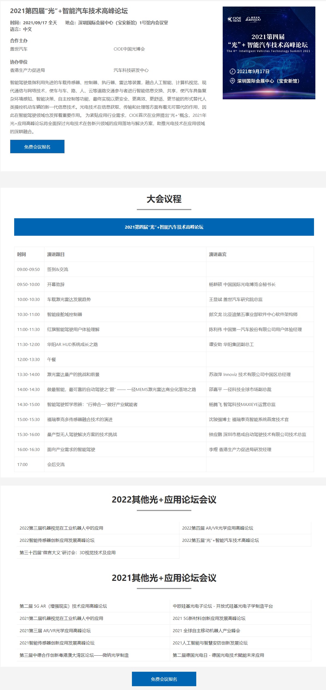The image size is (326, 690).
Task: Click the 2021其他光+应用论坛会议 heading
Action: tap(164, 578)
